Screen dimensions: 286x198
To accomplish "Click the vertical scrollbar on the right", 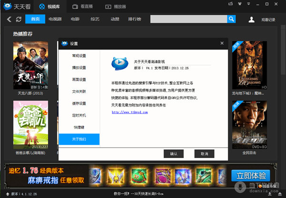I will pyautogui.click(x=283, y=49).
